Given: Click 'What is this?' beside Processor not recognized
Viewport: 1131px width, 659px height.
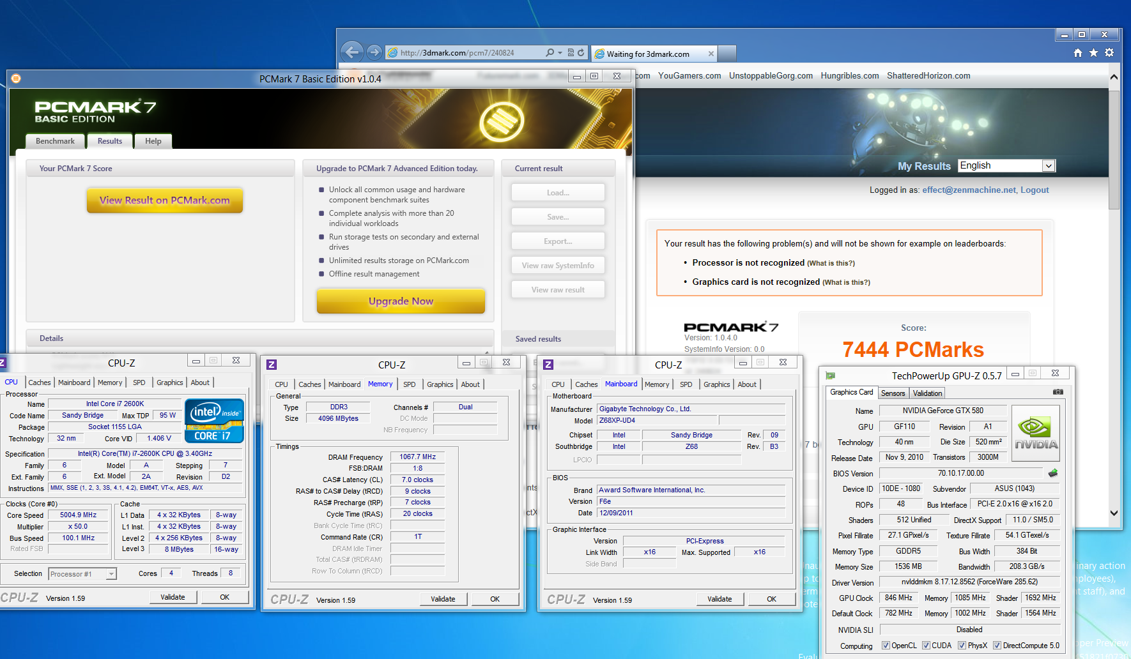Looking at the screenshot, I should click(x=831, y=263).
